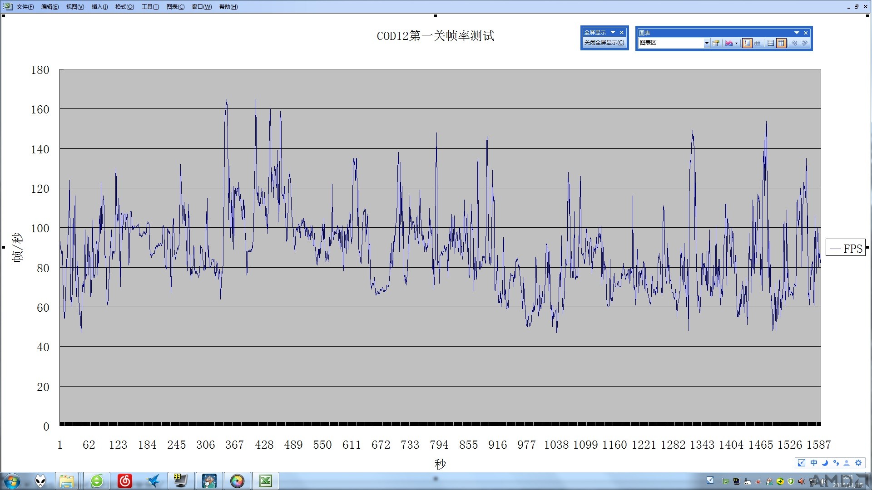This screenshot has width=872, height=490.
Task: Select the FPS legend entry
Action: click(846, 248)
